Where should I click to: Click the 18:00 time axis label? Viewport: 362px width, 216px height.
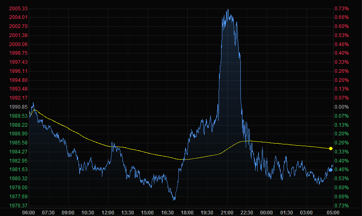tap(187, 213)
